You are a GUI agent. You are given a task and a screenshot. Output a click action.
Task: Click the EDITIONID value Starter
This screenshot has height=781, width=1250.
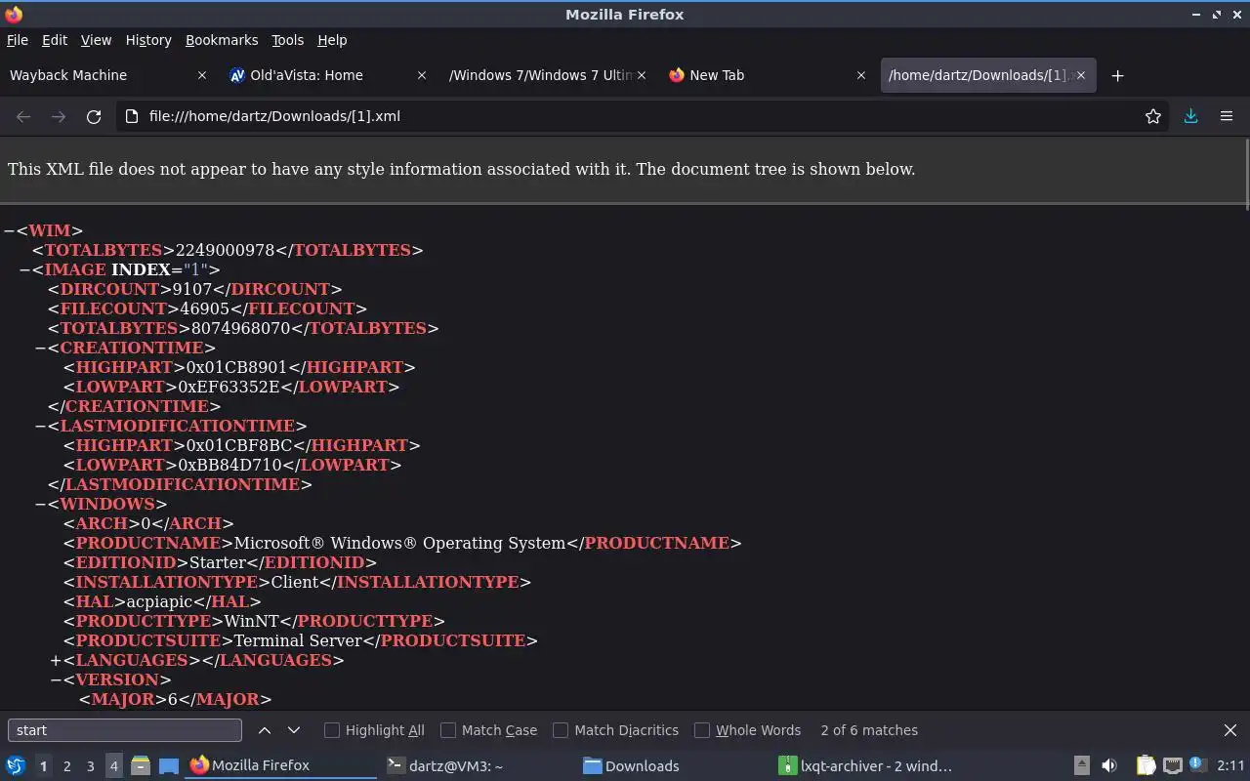(x=218, y=562)
